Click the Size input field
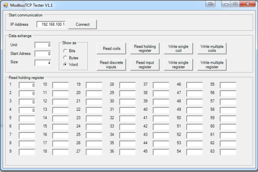Image resolution: width=258 pixels, height=172 pixels. tap(43, 63)
